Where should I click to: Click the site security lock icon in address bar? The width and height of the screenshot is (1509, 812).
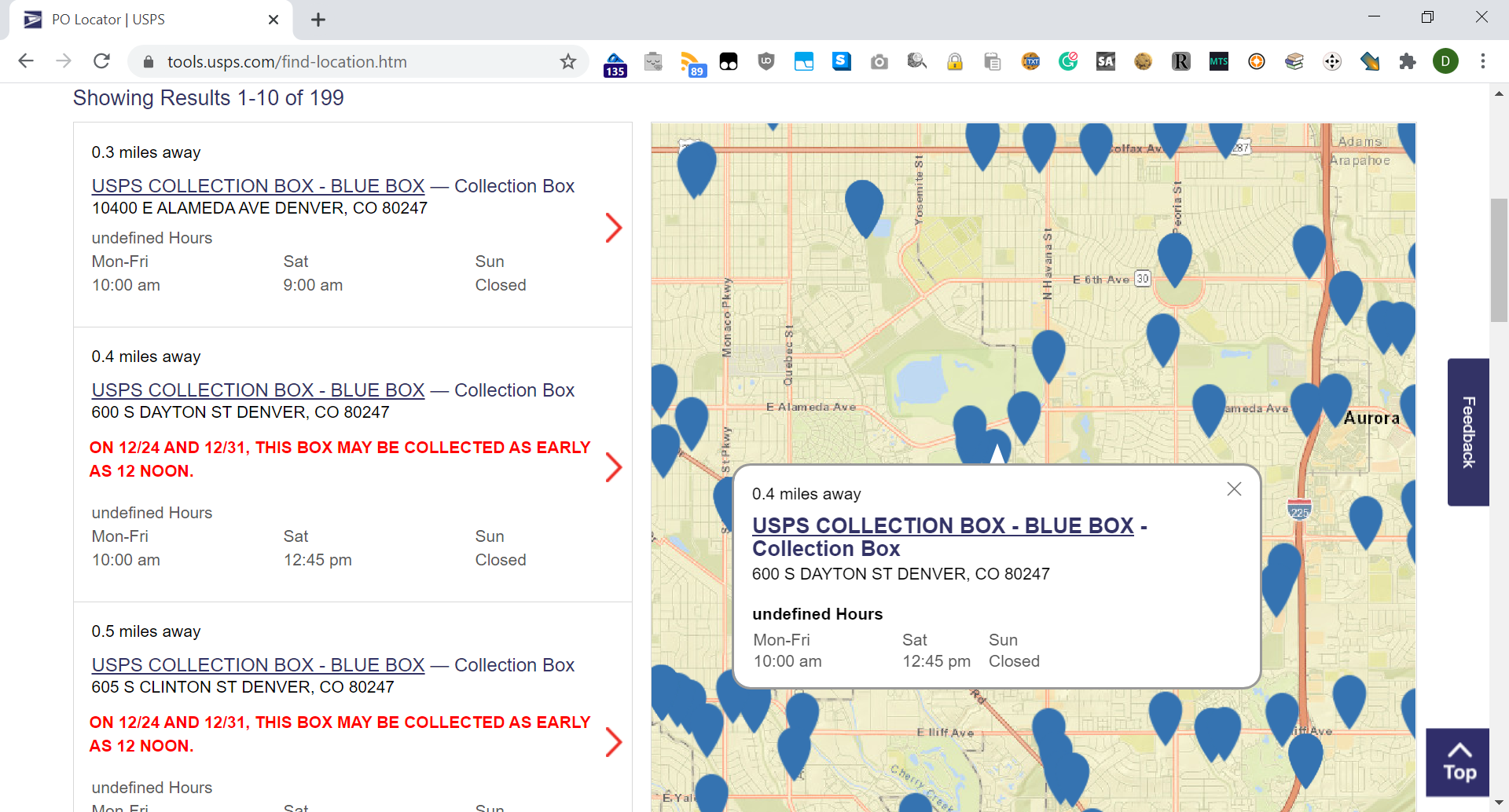148,62
